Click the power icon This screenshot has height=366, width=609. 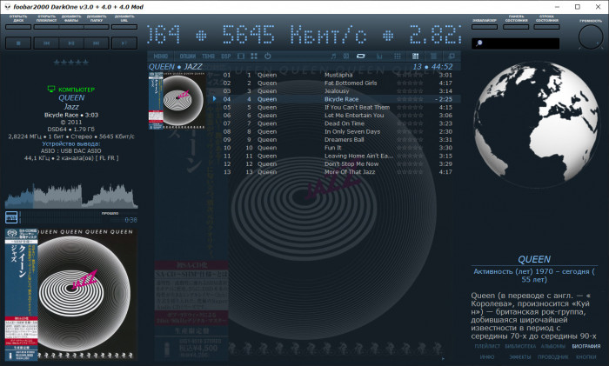click(268, 57)
